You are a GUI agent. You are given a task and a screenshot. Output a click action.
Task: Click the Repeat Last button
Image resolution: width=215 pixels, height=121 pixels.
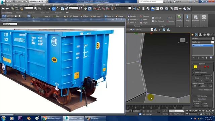point(202,99)
